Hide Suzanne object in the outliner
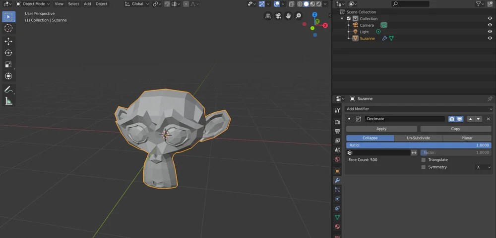This screenshot has height=238, width=496. tap(490, 38)
